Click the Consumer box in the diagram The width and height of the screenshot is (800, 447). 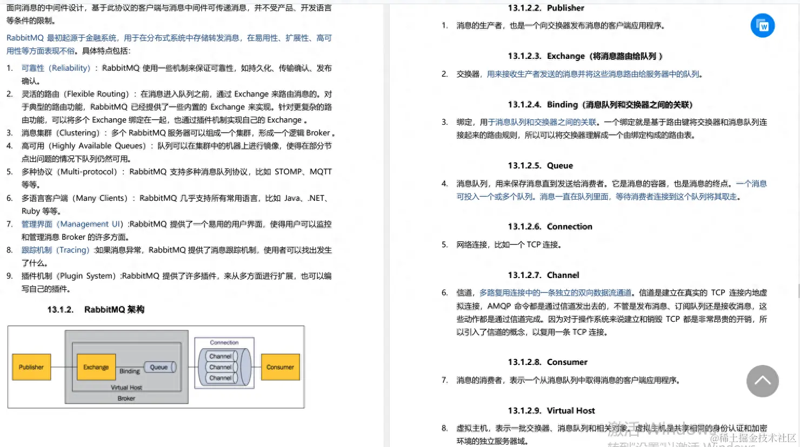pos(280,367)
